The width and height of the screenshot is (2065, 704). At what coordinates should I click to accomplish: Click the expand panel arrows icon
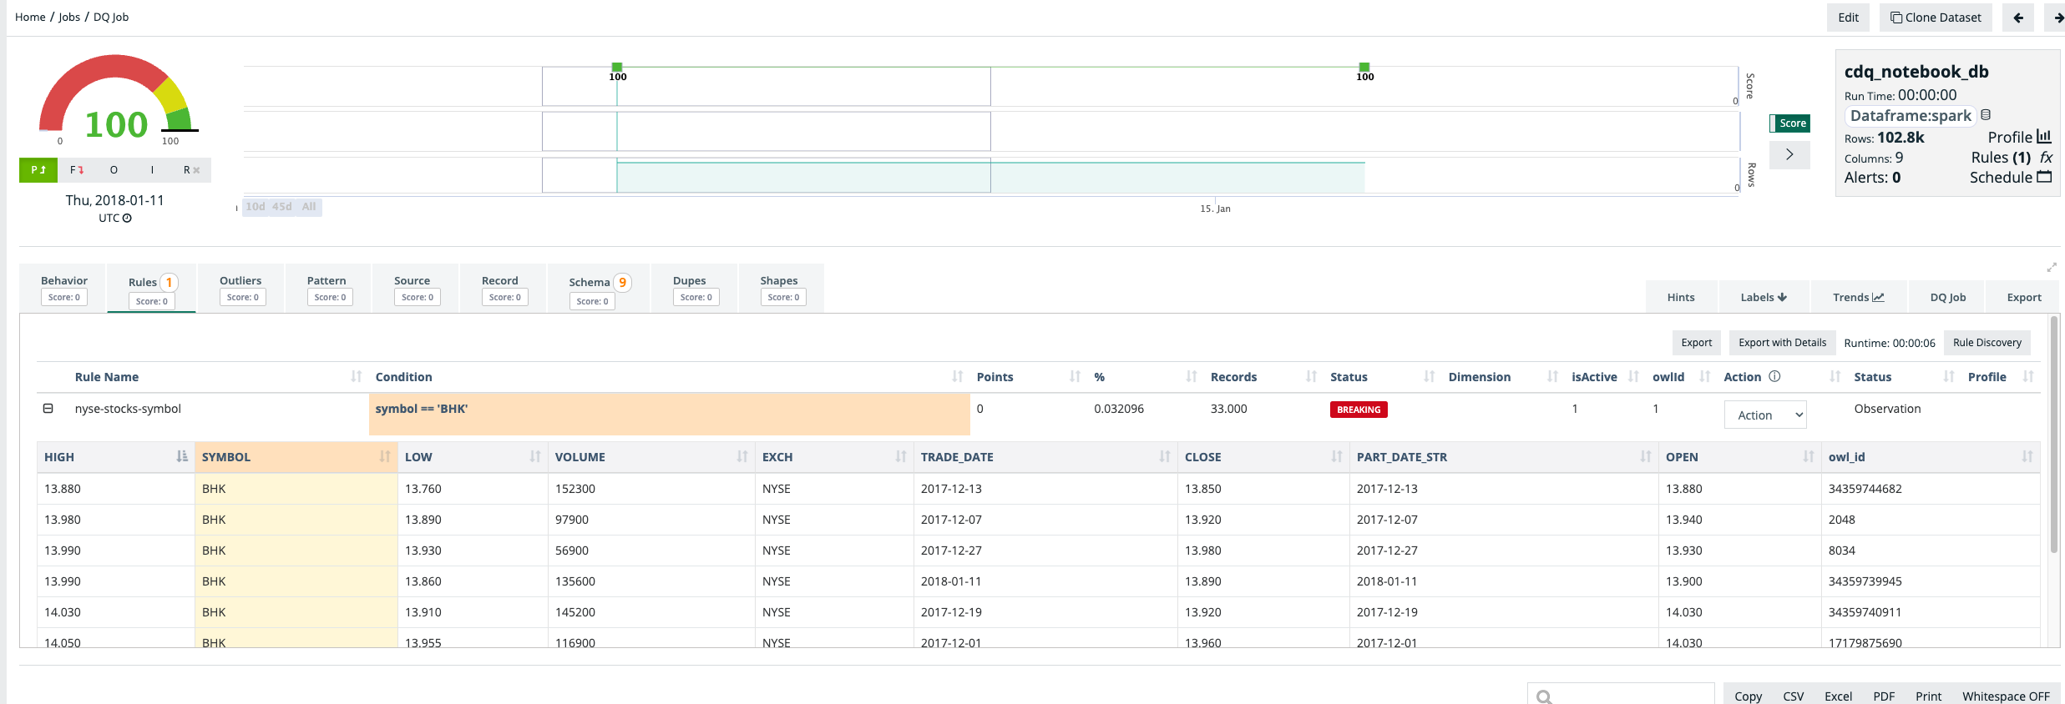pyautogui.click(x=2051, y=268)
